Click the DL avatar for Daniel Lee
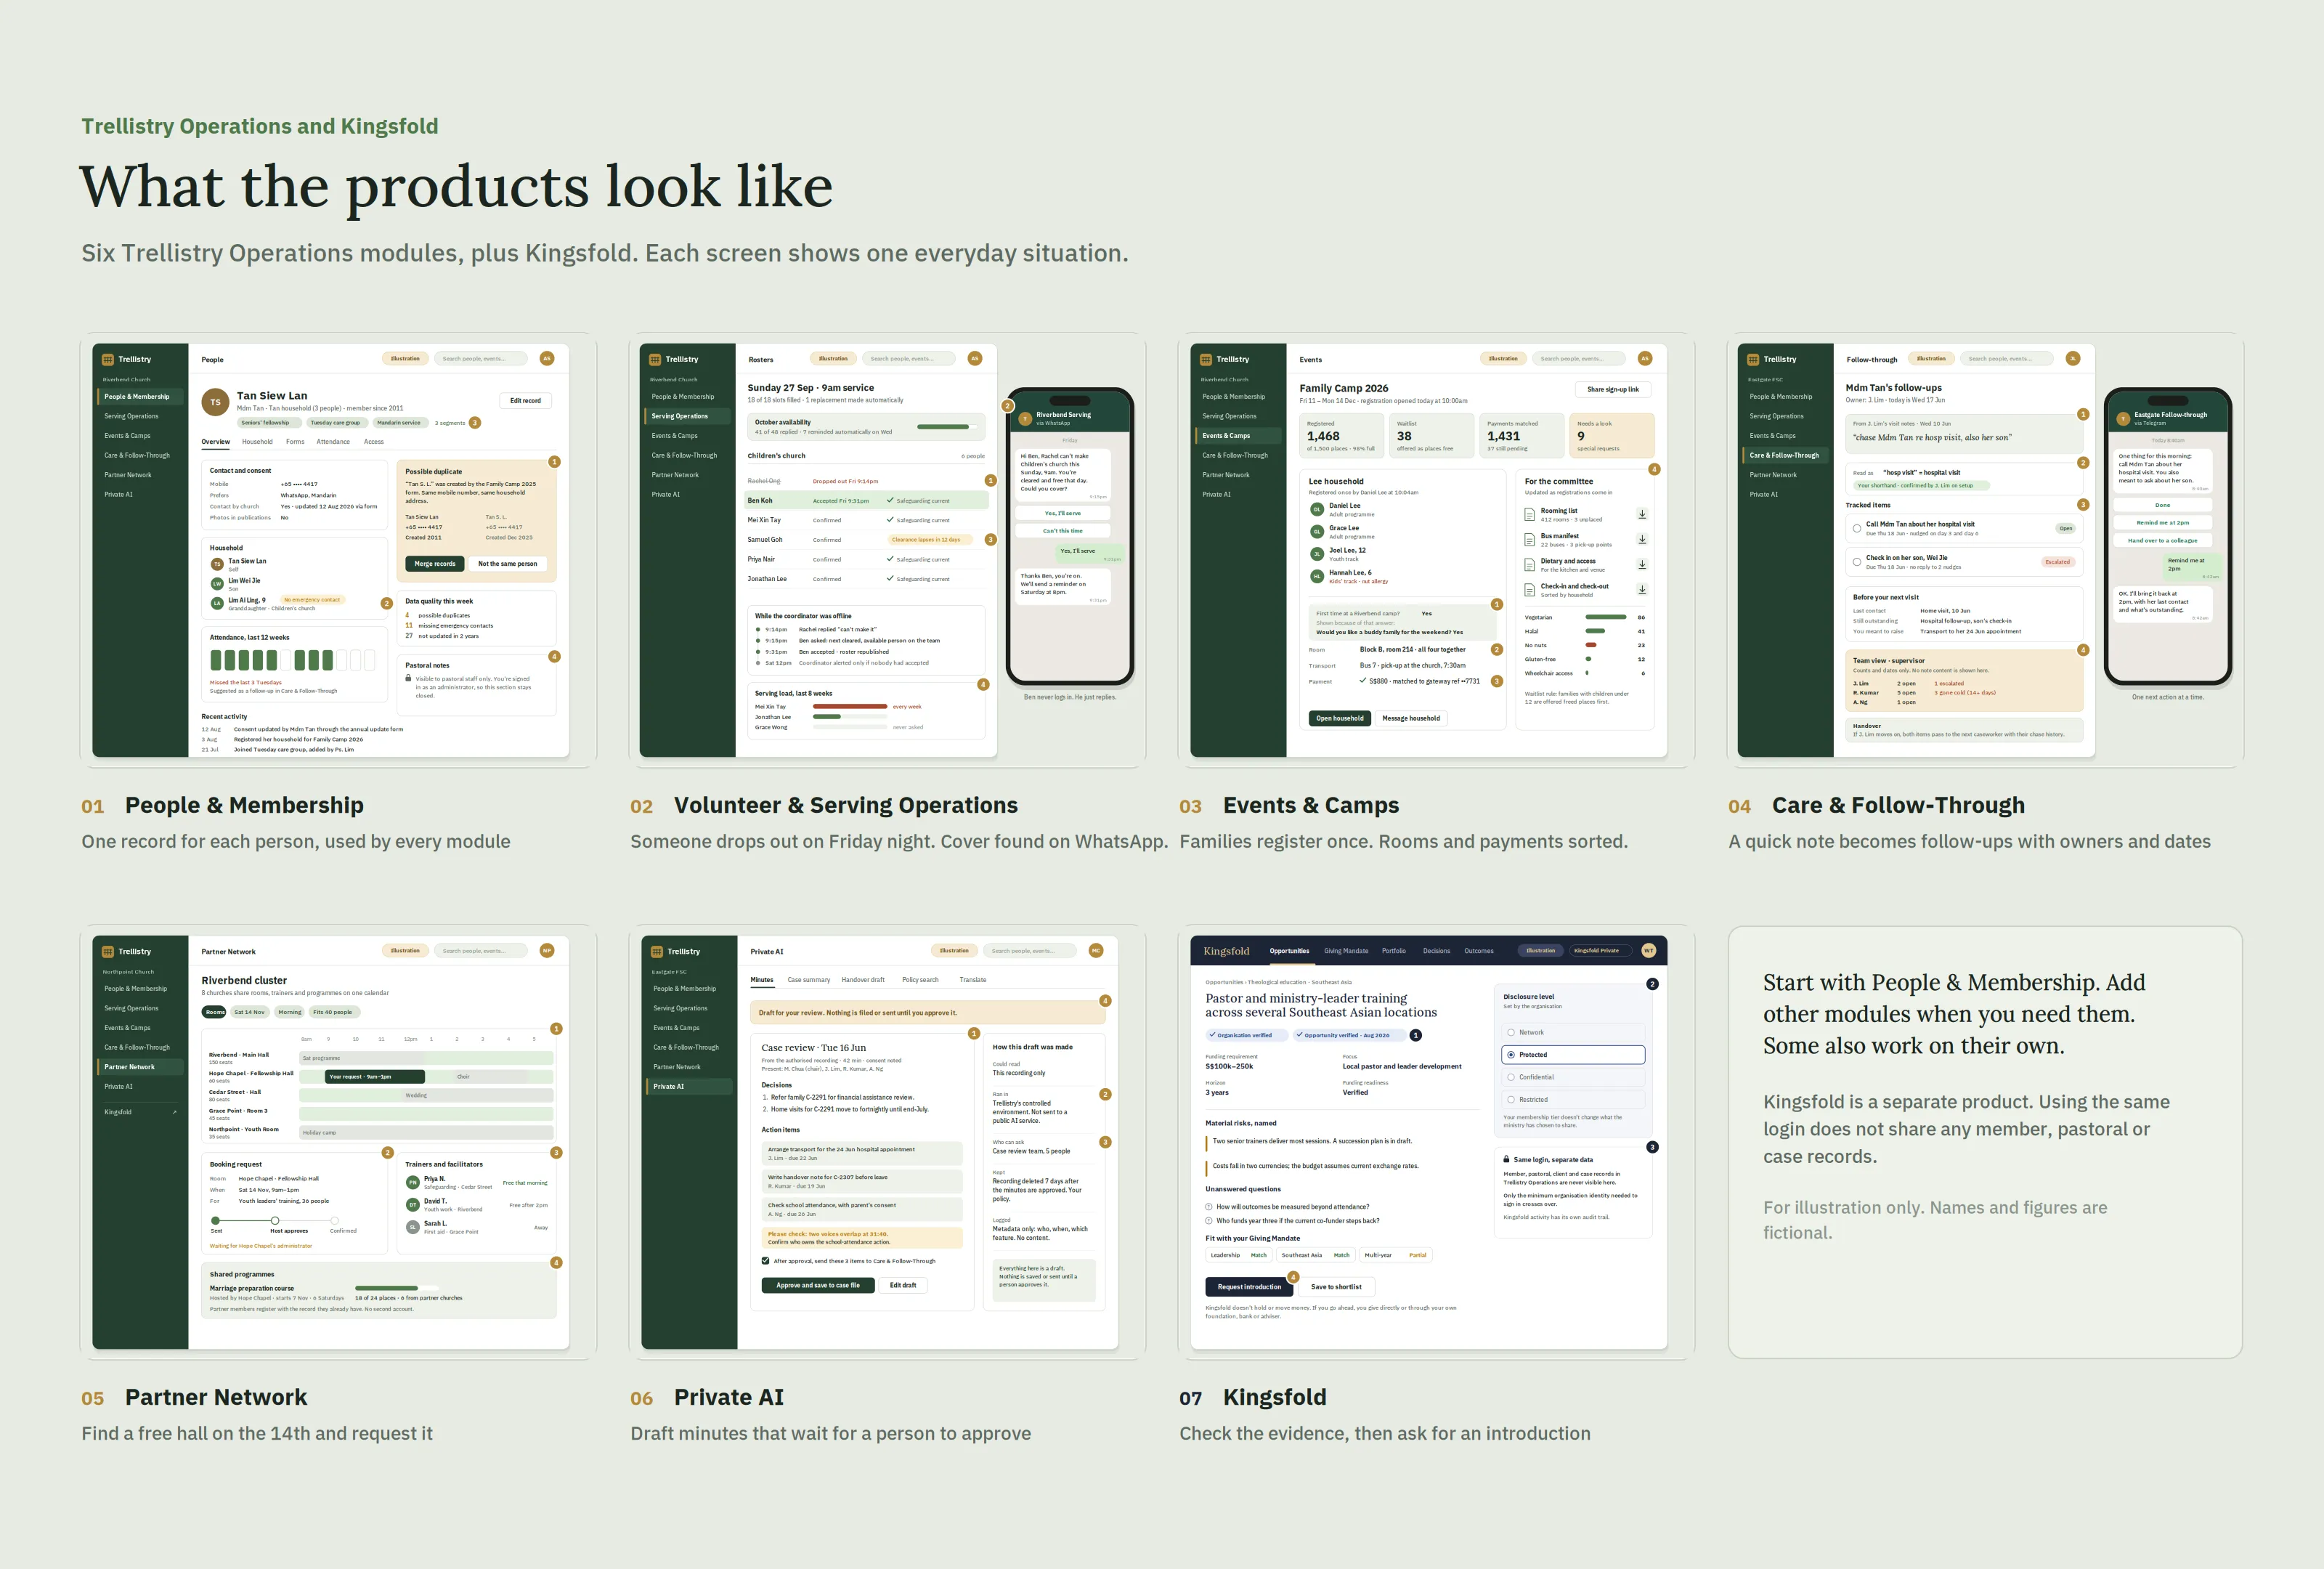 [x=1317, y=509]
